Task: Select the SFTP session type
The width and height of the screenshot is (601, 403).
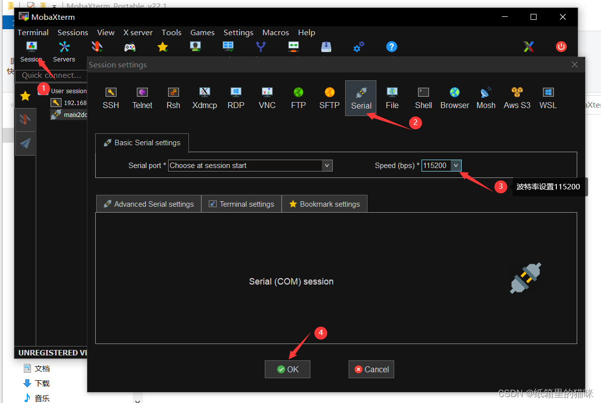Action: click(x=330, y=98)
